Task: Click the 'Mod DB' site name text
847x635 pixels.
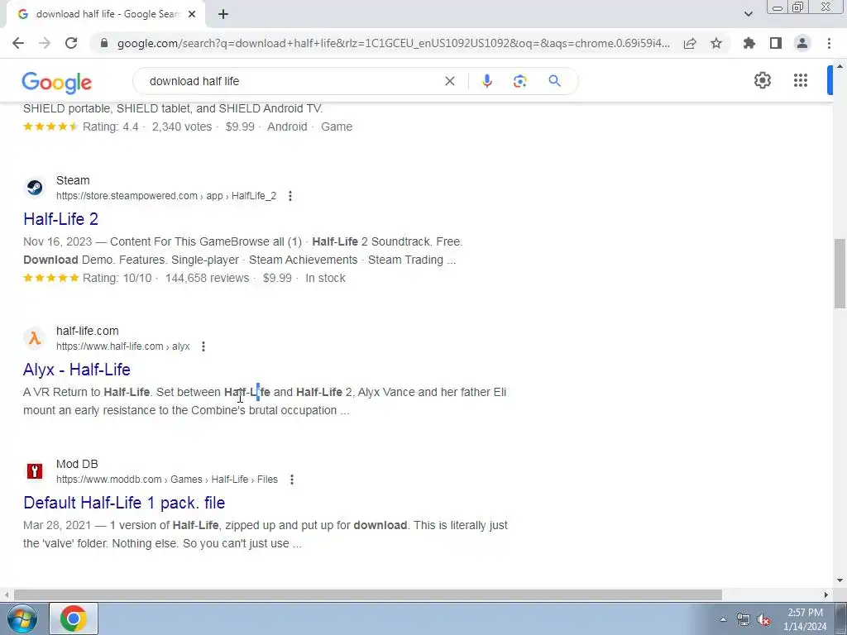Action: tap(77, 465)
